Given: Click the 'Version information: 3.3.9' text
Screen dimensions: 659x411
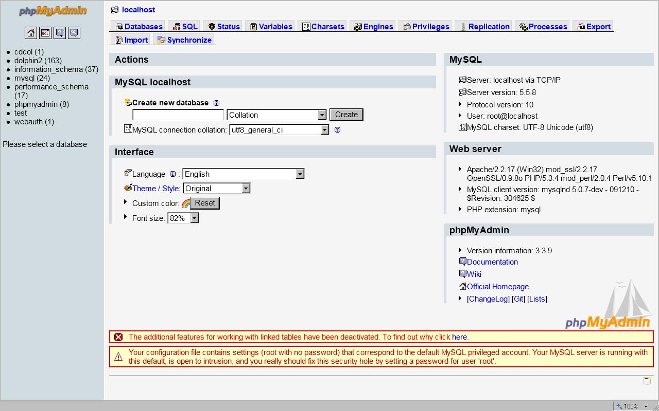Looking at the screenshot, I should 509,251.
